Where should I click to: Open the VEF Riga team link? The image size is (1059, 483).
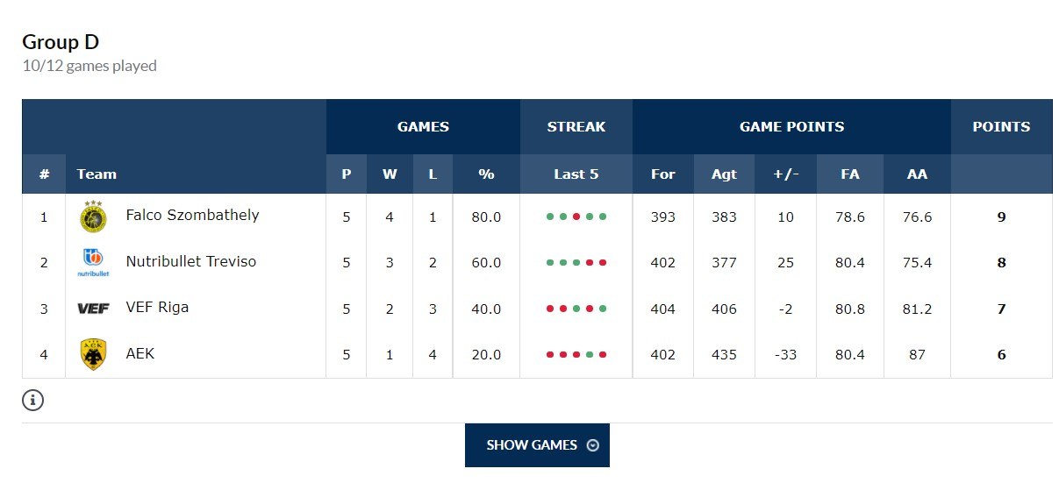pyautogui.click(x=157, y=308)
